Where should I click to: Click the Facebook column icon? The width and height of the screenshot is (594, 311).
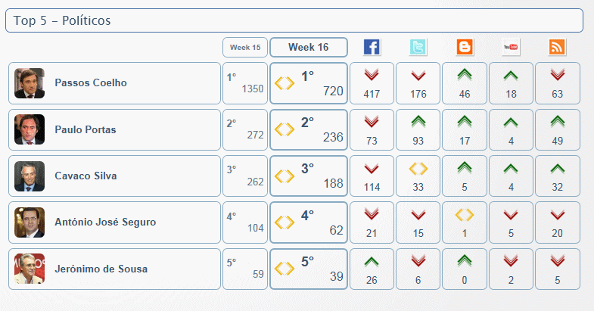click(372, 47)
